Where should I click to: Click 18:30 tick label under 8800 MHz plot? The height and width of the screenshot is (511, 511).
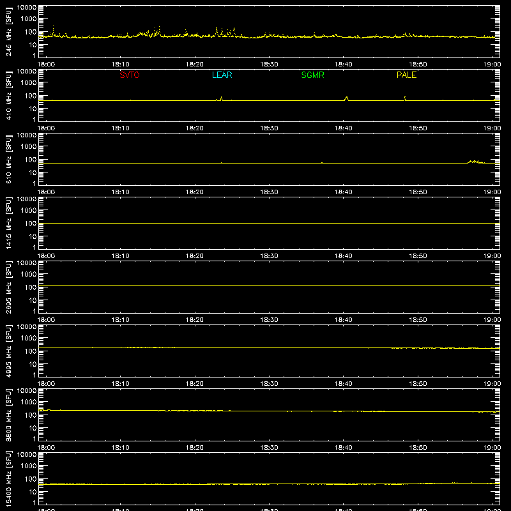(269, 448)
